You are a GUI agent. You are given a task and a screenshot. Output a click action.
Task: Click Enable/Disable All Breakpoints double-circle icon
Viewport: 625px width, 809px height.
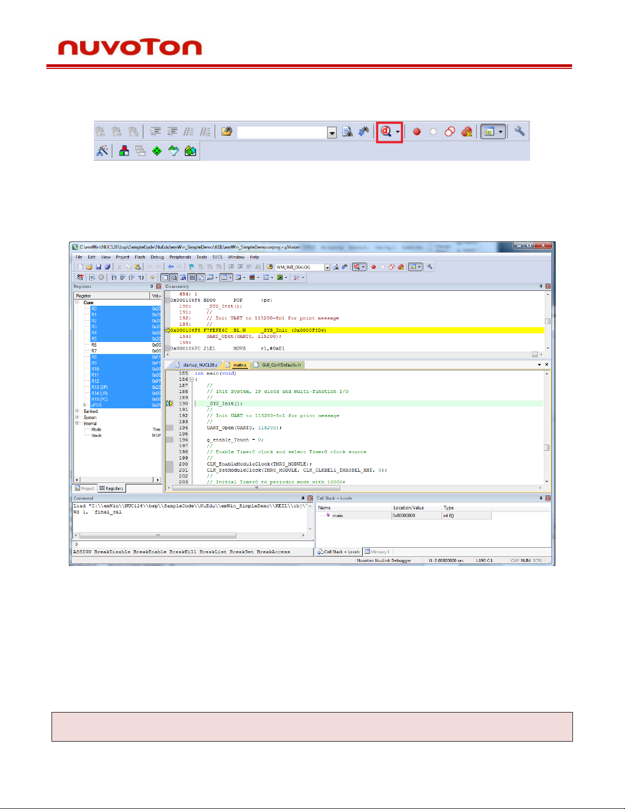[x=449, y=132]
